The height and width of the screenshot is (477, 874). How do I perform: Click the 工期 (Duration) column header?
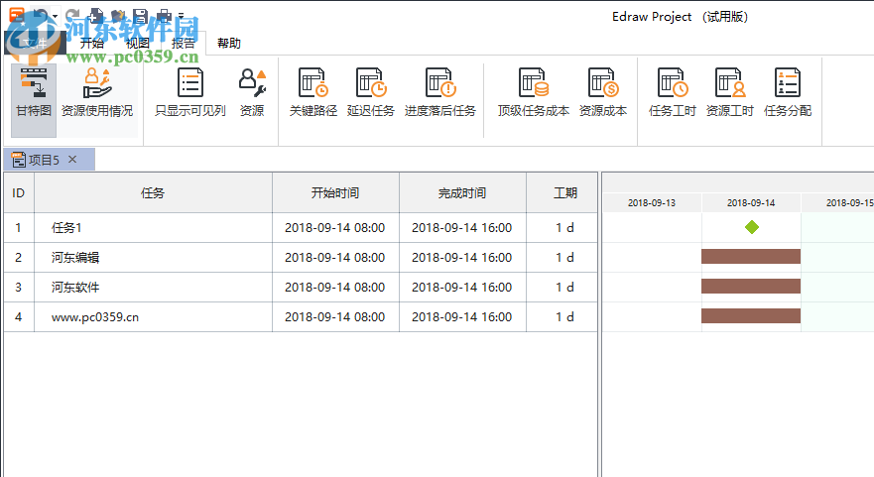[562, 192]
